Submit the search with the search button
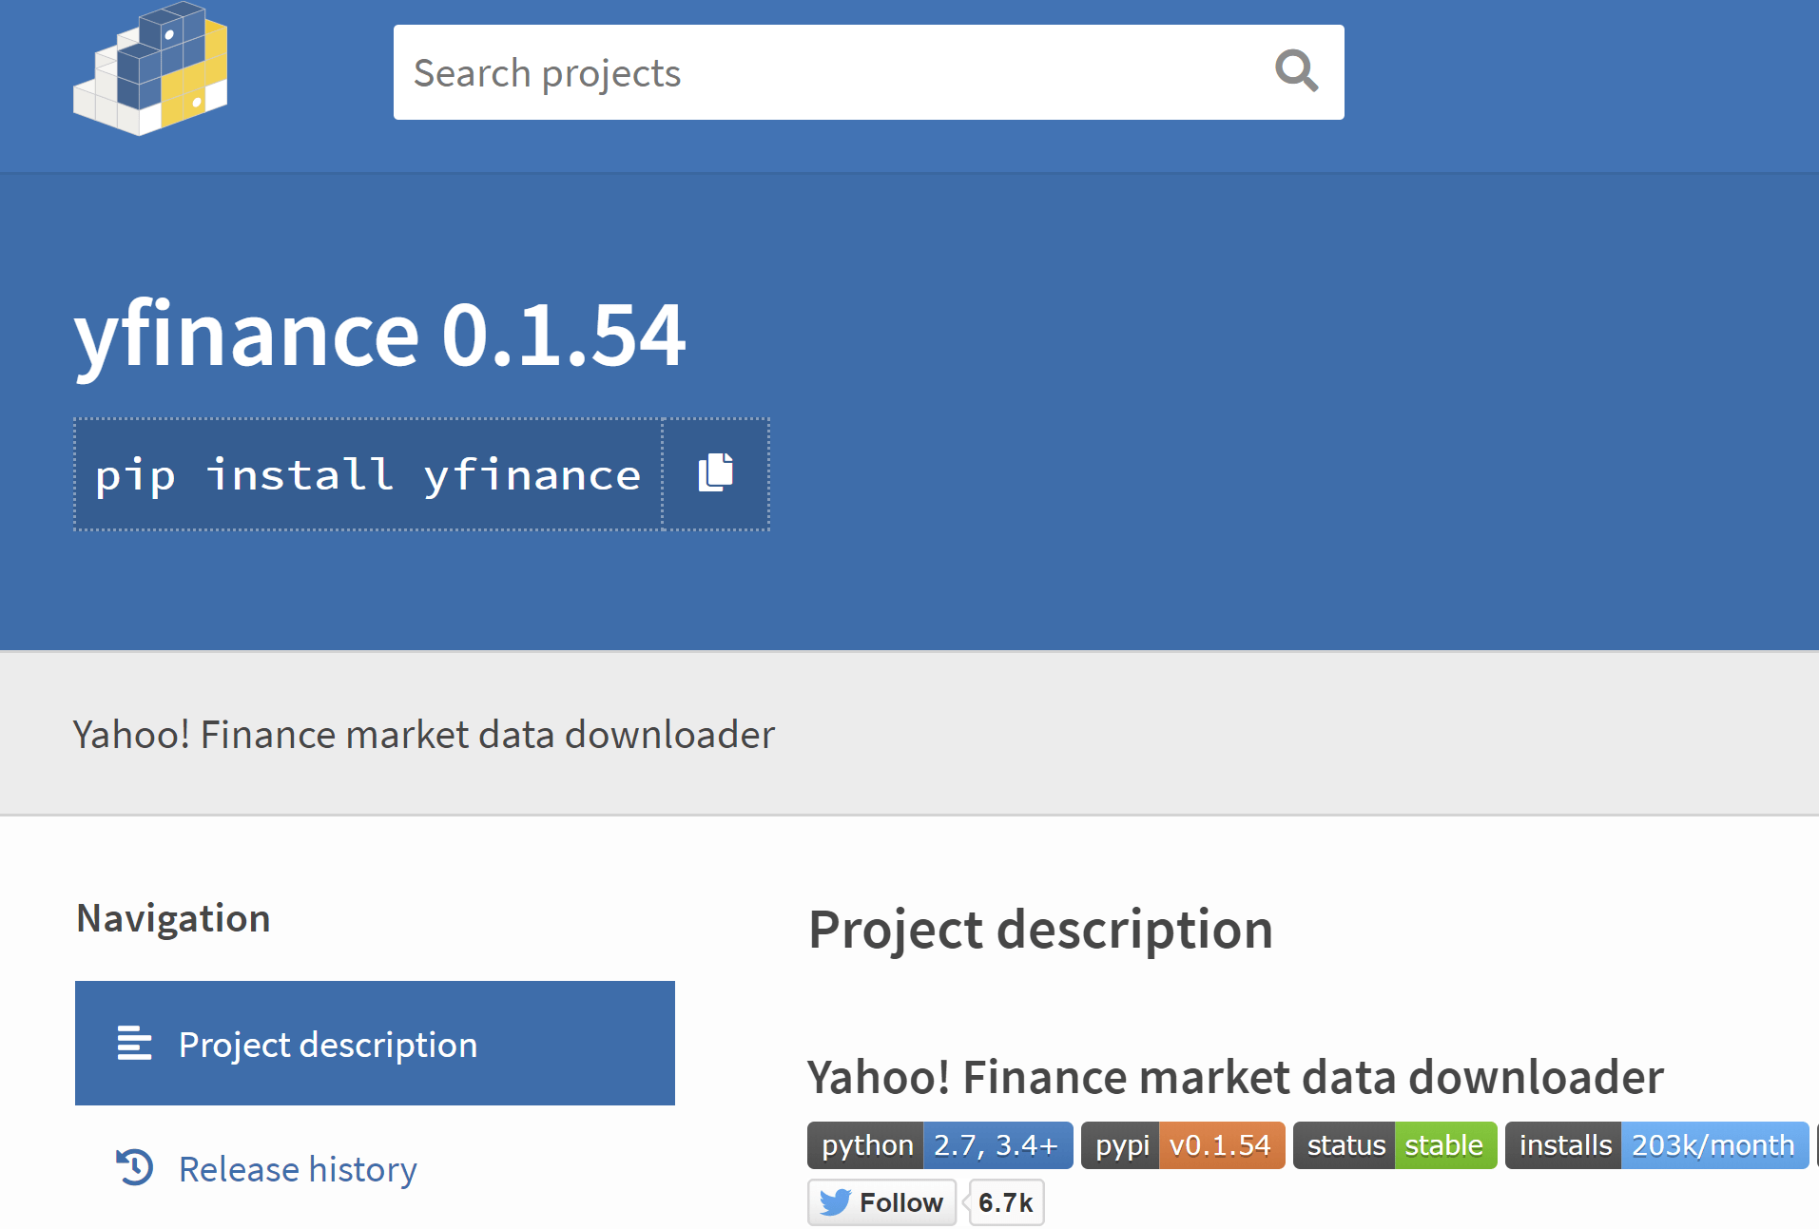Screen dimensions: 1819x1229 [1297, 71]
